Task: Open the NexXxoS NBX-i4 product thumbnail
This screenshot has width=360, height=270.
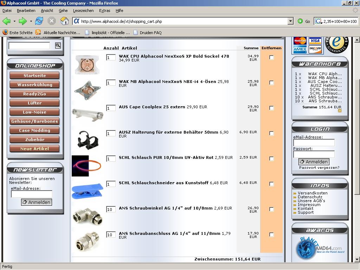Action: 88,90
